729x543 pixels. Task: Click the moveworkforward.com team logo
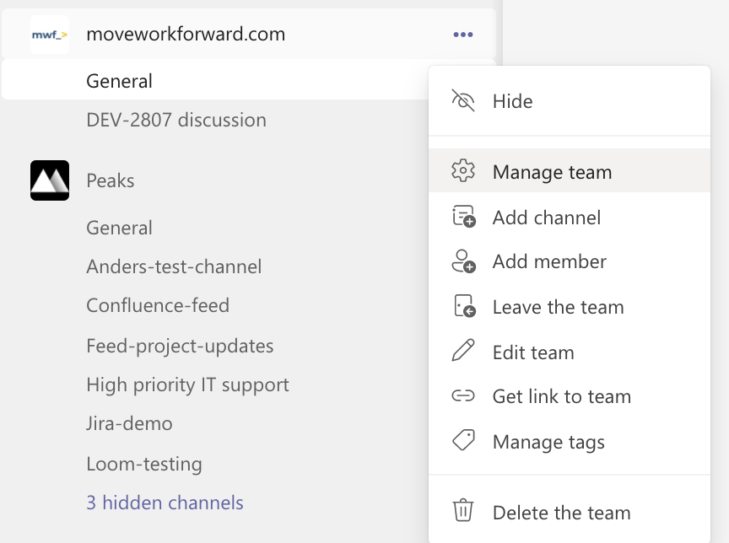click(x=49, y=35)
